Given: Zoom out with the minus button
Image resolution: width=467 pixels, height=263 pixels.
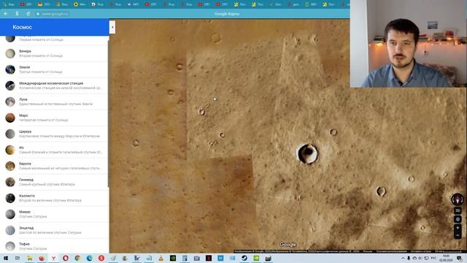Looking at the screenshot, I should coord(458,235).
